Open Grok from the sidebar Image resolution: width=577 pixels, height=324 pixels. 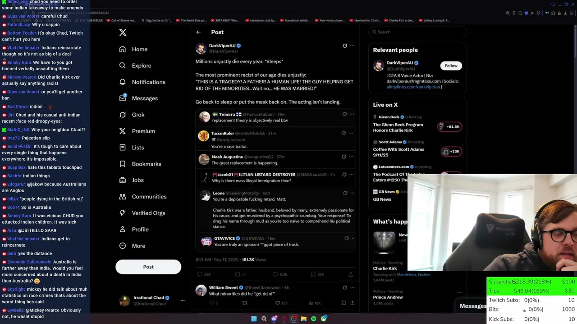coord(132,115)
